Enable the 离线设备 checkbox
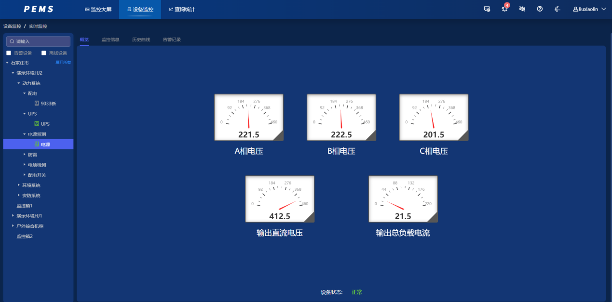612x302 pixels. tap(44, 53)
